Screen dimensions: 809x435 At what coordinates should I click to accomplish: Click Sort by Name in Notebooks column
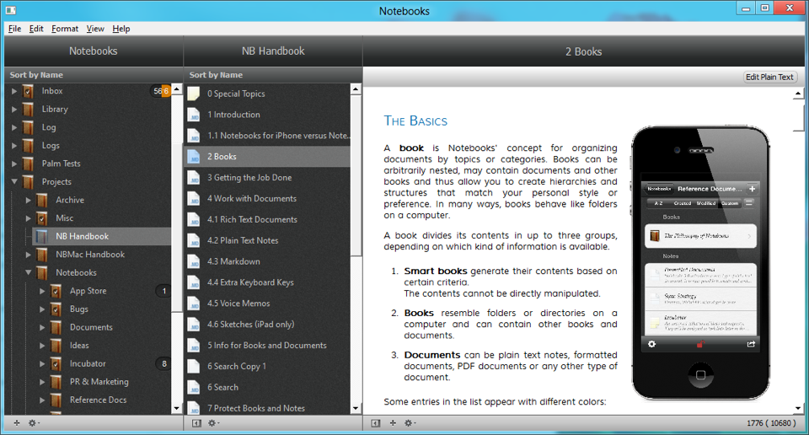(x=36, y=75)
